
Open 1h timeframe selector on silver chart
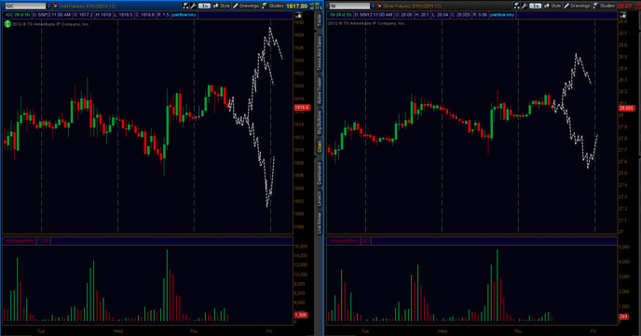(535, 6)
